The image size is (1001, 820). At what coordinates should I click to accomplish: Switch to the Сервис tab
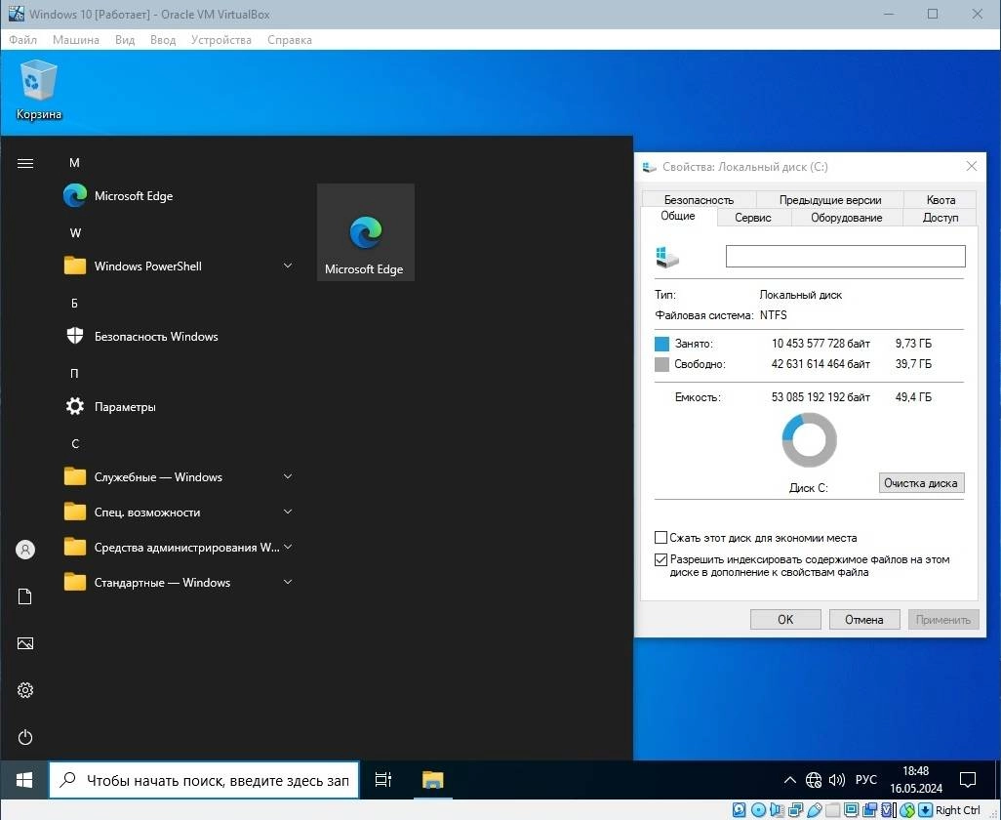click(752, 218)
